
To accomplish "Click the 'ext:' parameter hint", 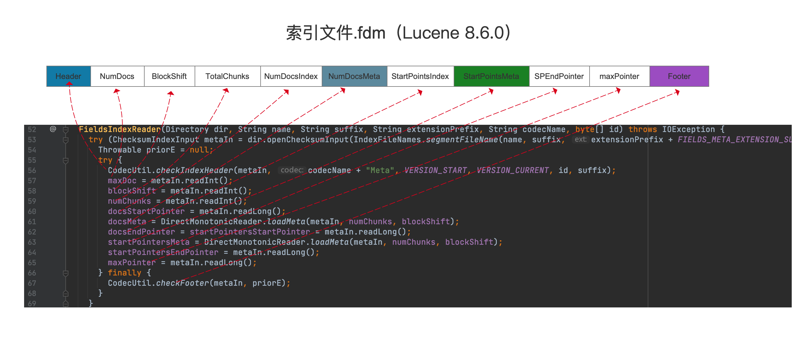I will point(581,140).
